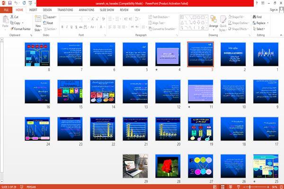Click the Find binoculars icon
The height and width of the screenshot is (189, 284).
tap(254, 17)
